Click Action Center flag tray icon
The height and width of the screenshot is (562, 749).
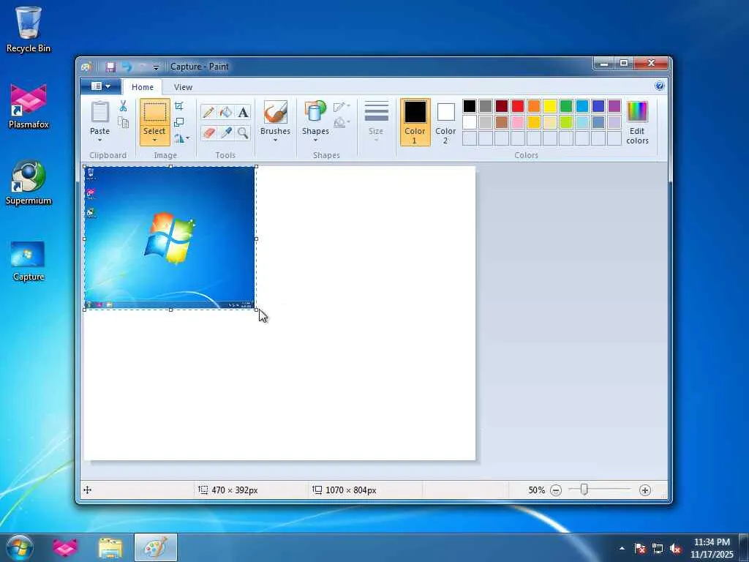(x=639, y=548)
